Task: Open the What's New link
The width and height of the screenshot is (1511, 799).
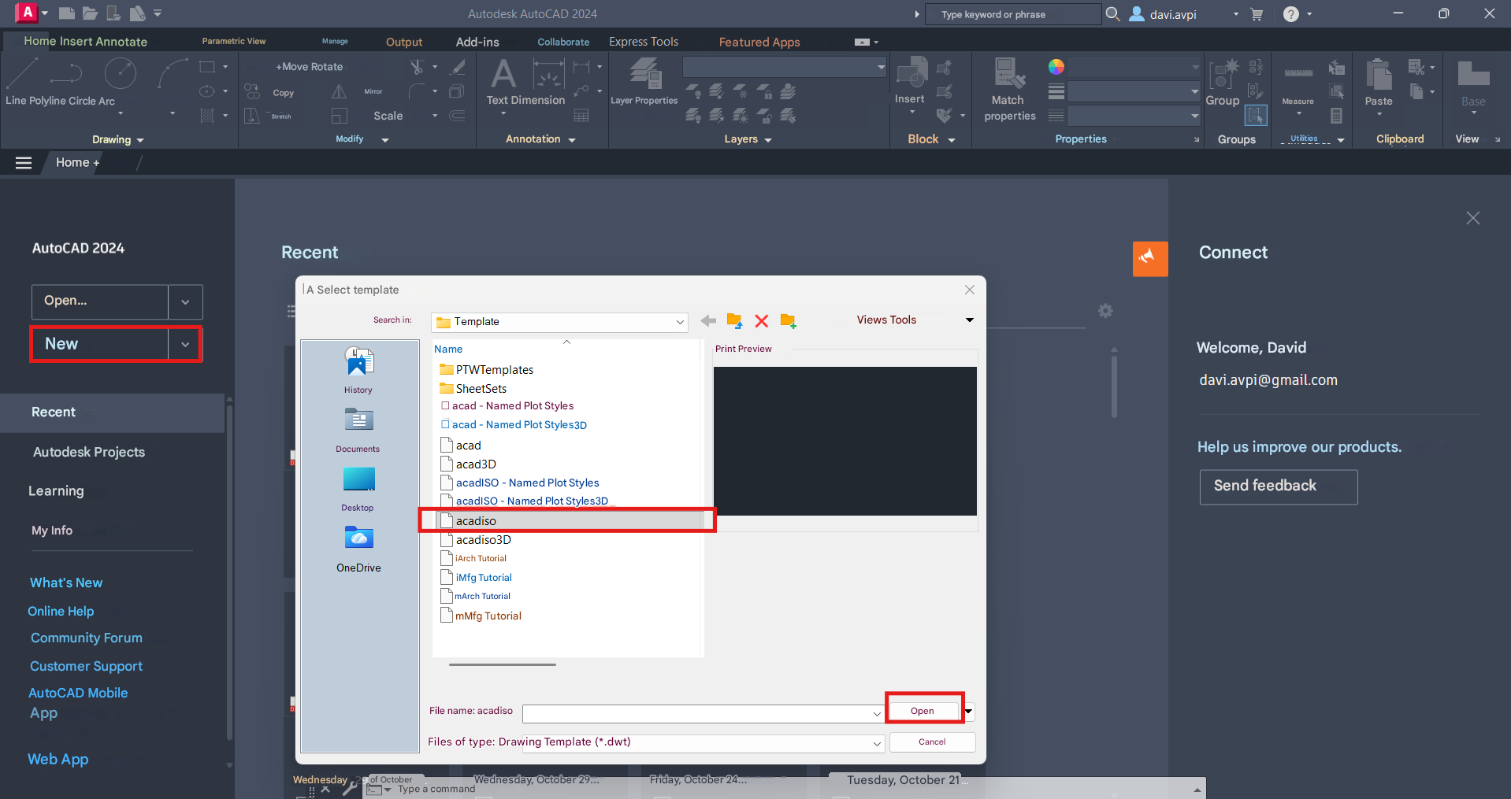Action: (x=66, y=583)
